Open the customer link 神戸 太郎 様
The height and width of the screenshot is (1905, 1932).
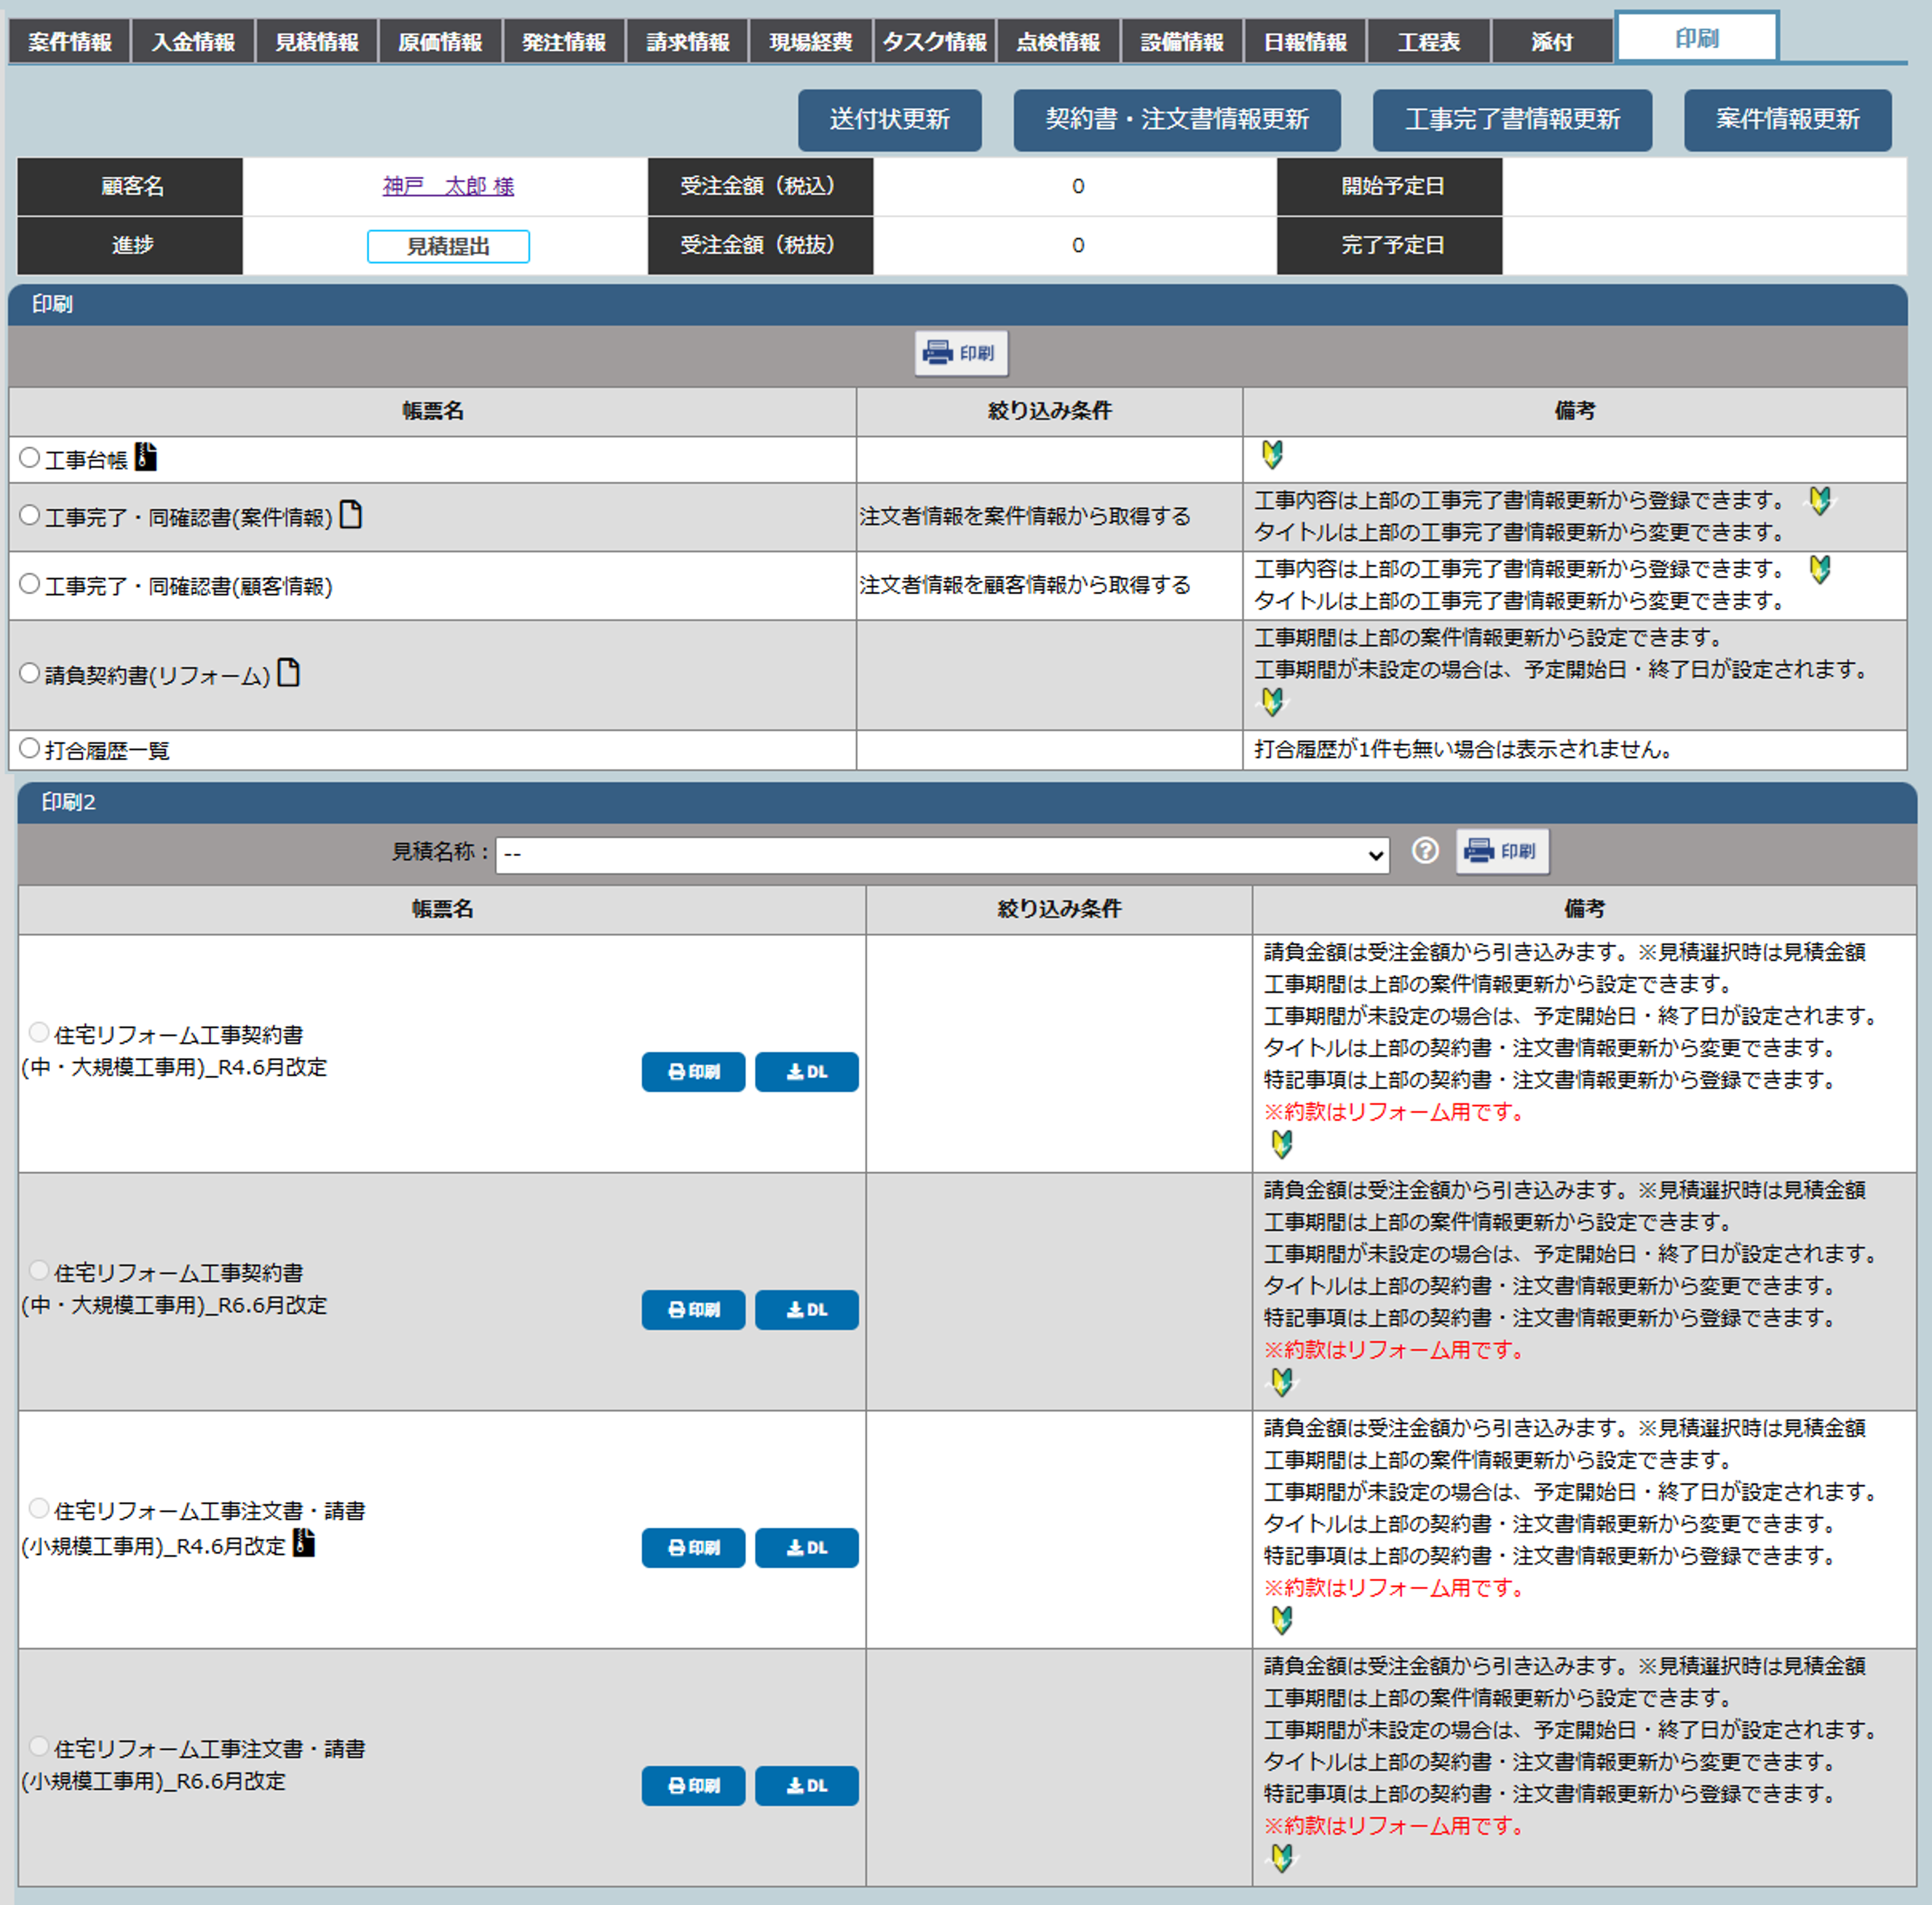point(448,186)
